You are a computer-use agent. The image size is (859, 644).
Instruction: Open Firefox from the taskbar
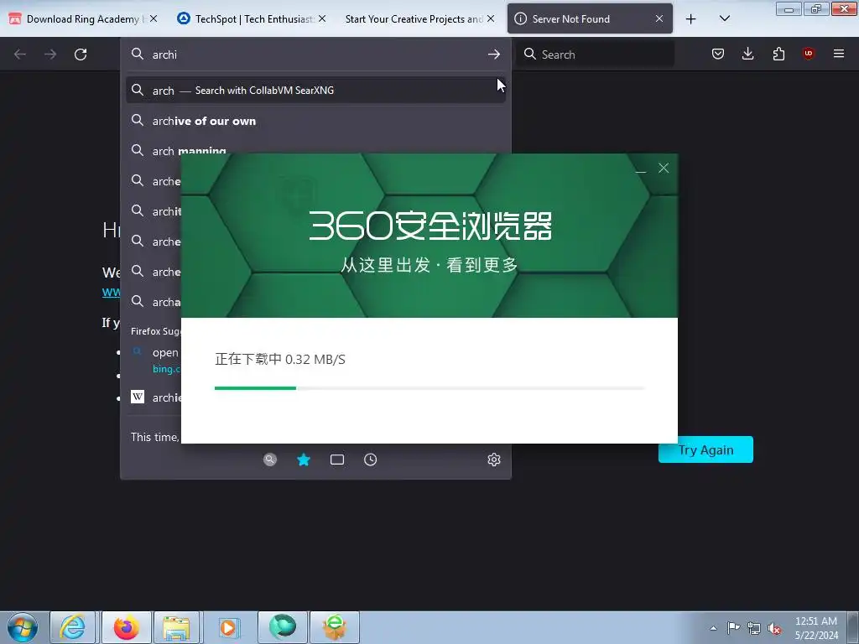[x=126, y=627]
